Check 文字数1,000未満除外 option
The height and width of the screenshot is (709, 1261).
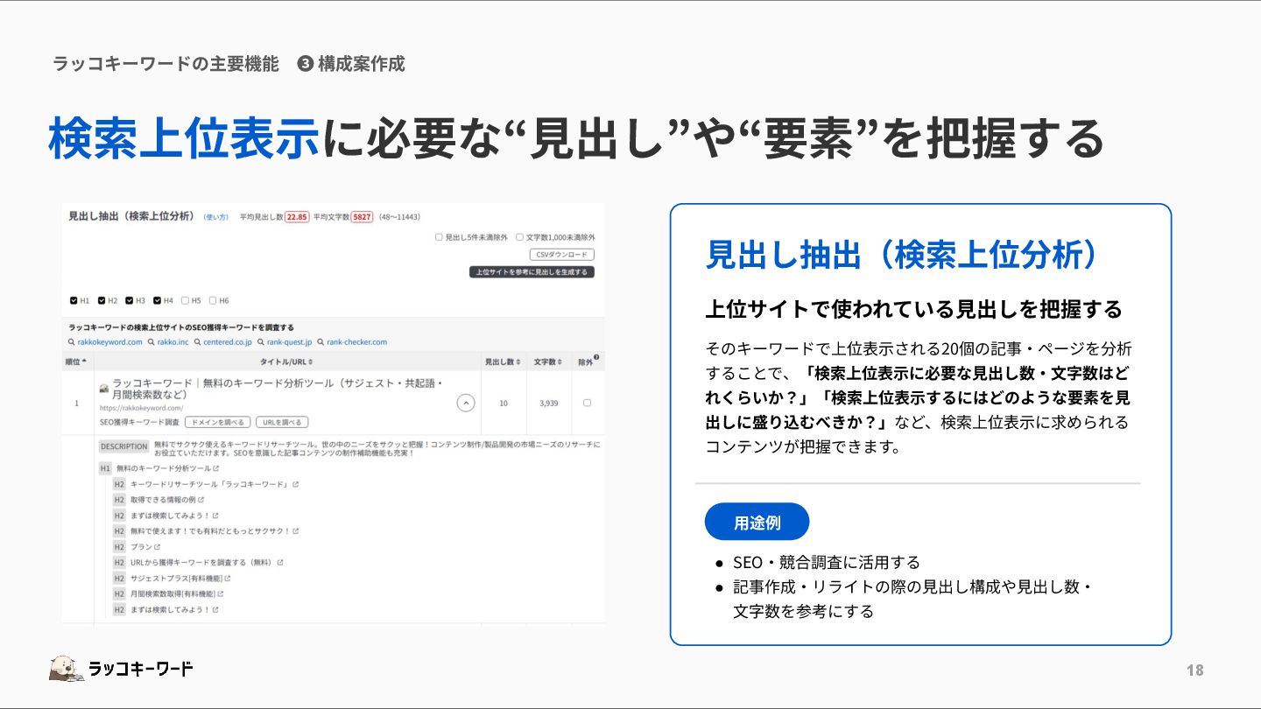pyautogui.click(x=519, y=237)
